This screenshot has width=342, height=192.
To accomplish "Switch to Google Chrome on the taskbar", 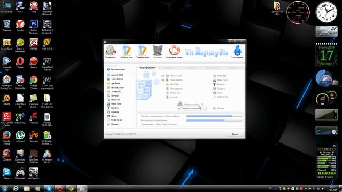I will [71, 188].
